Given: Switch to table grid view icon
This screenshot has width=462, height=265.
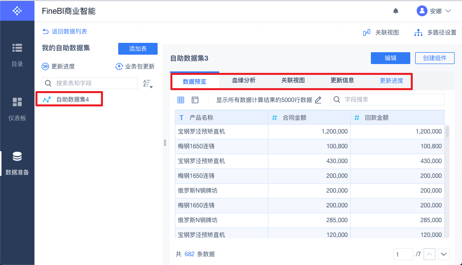Looking at the screenshot, I should 181,100.
